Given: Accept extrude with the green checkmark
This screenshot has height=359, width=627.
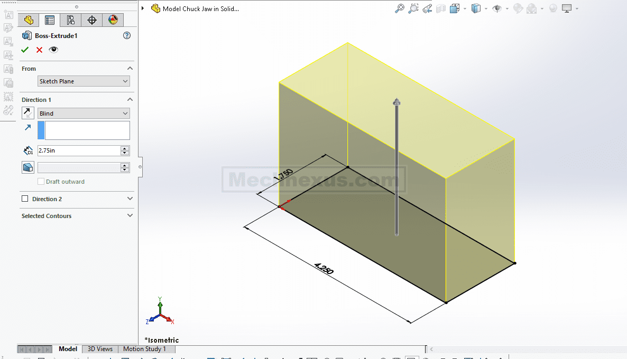Looking at the screenshot, I should tap(25, 50).
